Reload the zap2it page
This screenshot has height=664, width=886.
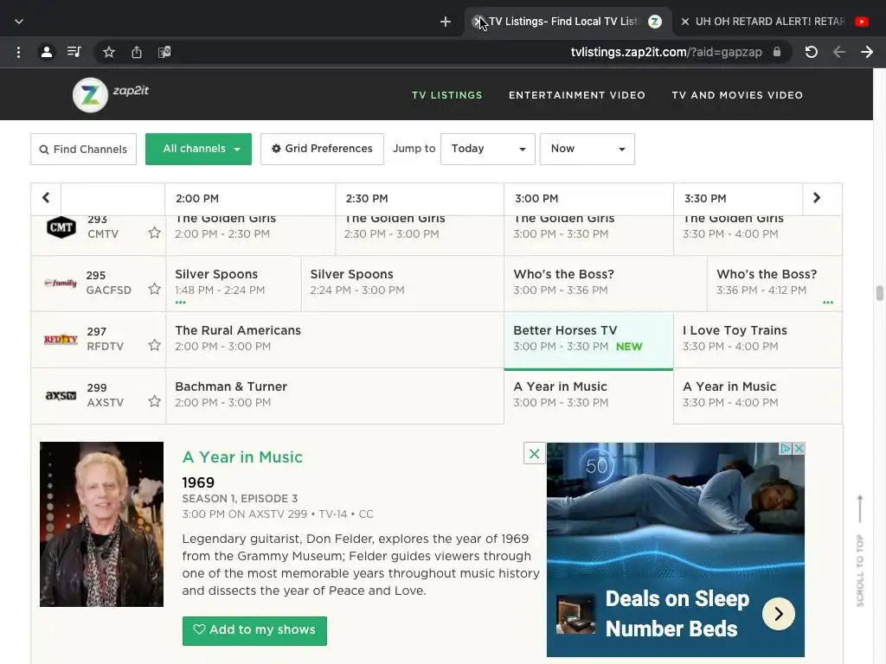(x=812, y=53)
